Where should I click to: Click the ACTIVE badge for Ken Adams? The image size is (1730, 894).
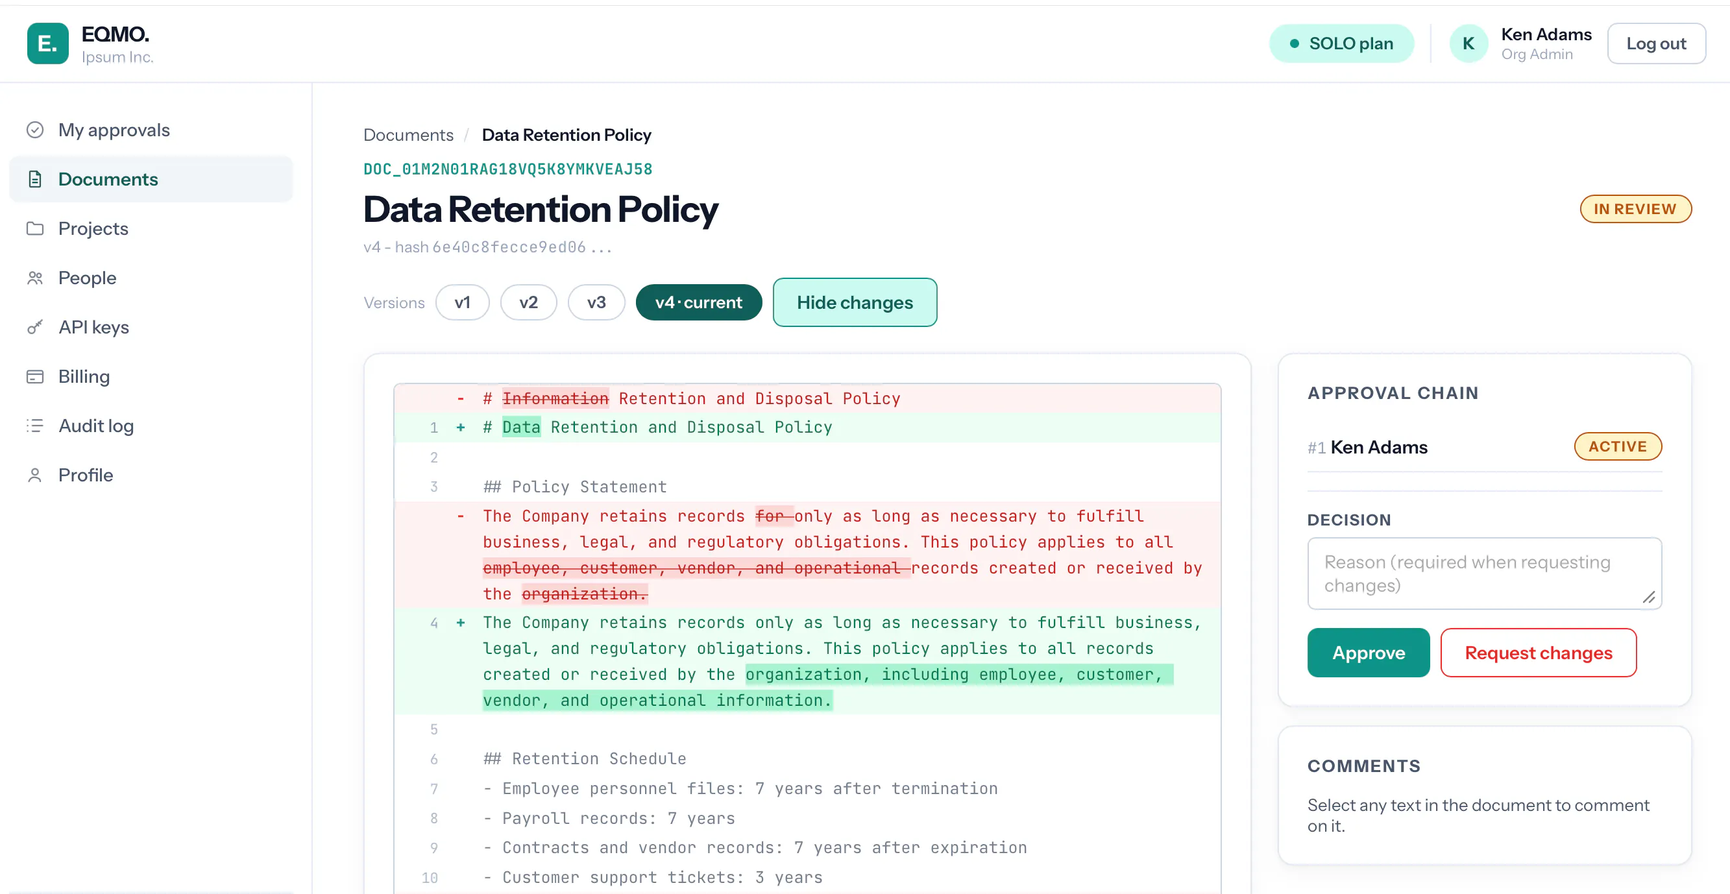(x=1618, y=446)
